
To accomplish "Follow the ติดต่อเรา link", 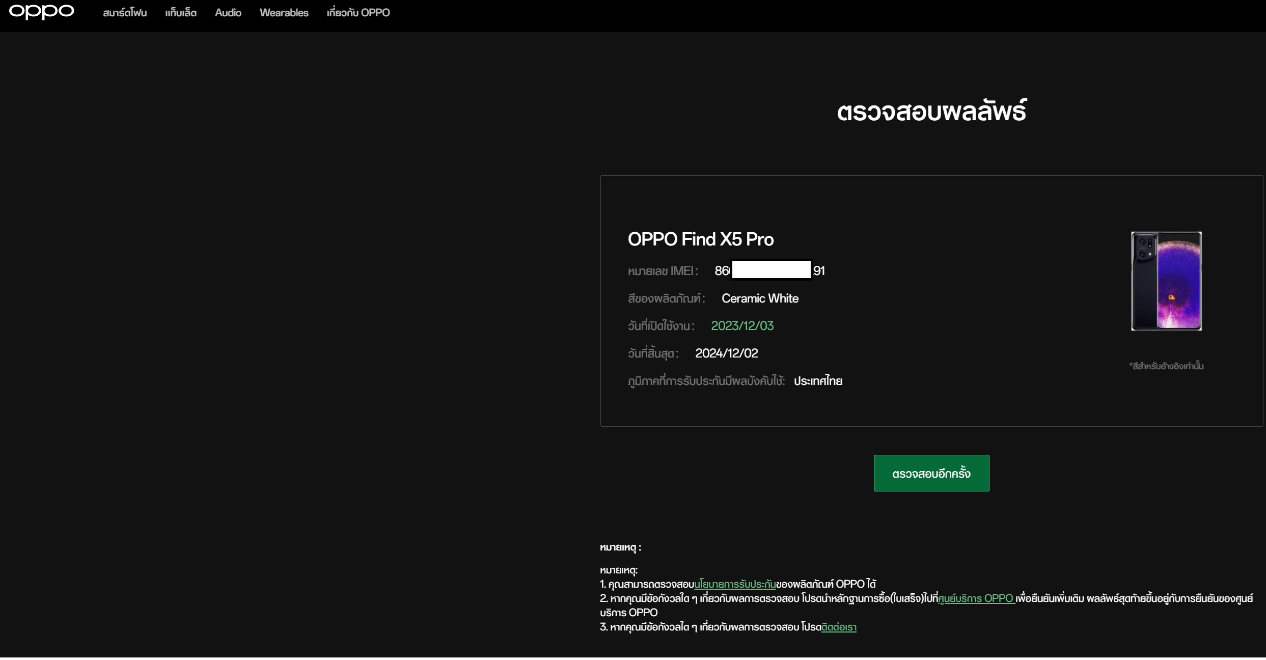I will tap(839, 627).
